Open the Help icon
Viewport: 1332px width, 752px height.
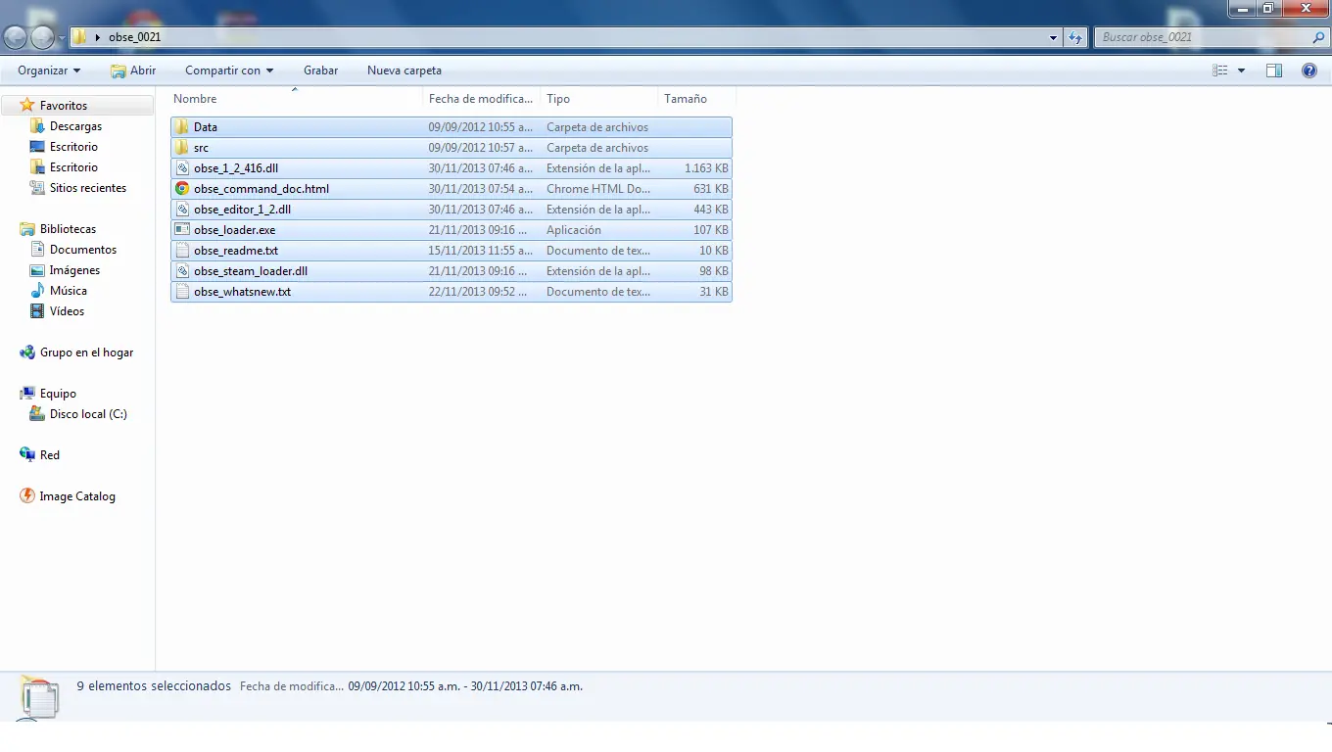1309,70
